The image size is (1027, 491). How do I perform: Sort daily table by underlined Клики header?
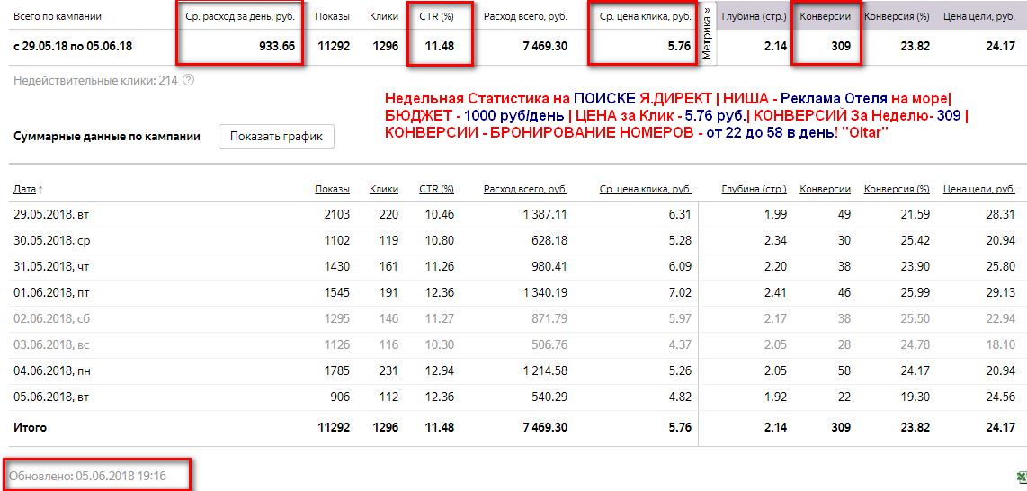384,189
